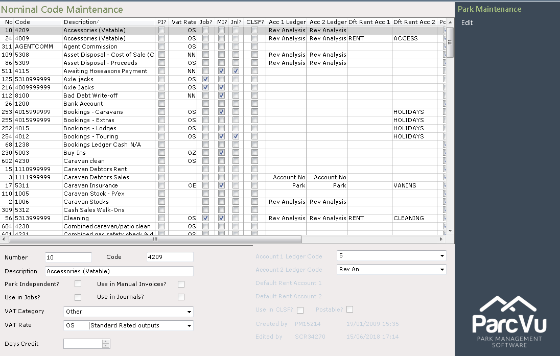Click the horizontal scrollbar thumb
The image size is (560, 356).
[x=155, y=239]
